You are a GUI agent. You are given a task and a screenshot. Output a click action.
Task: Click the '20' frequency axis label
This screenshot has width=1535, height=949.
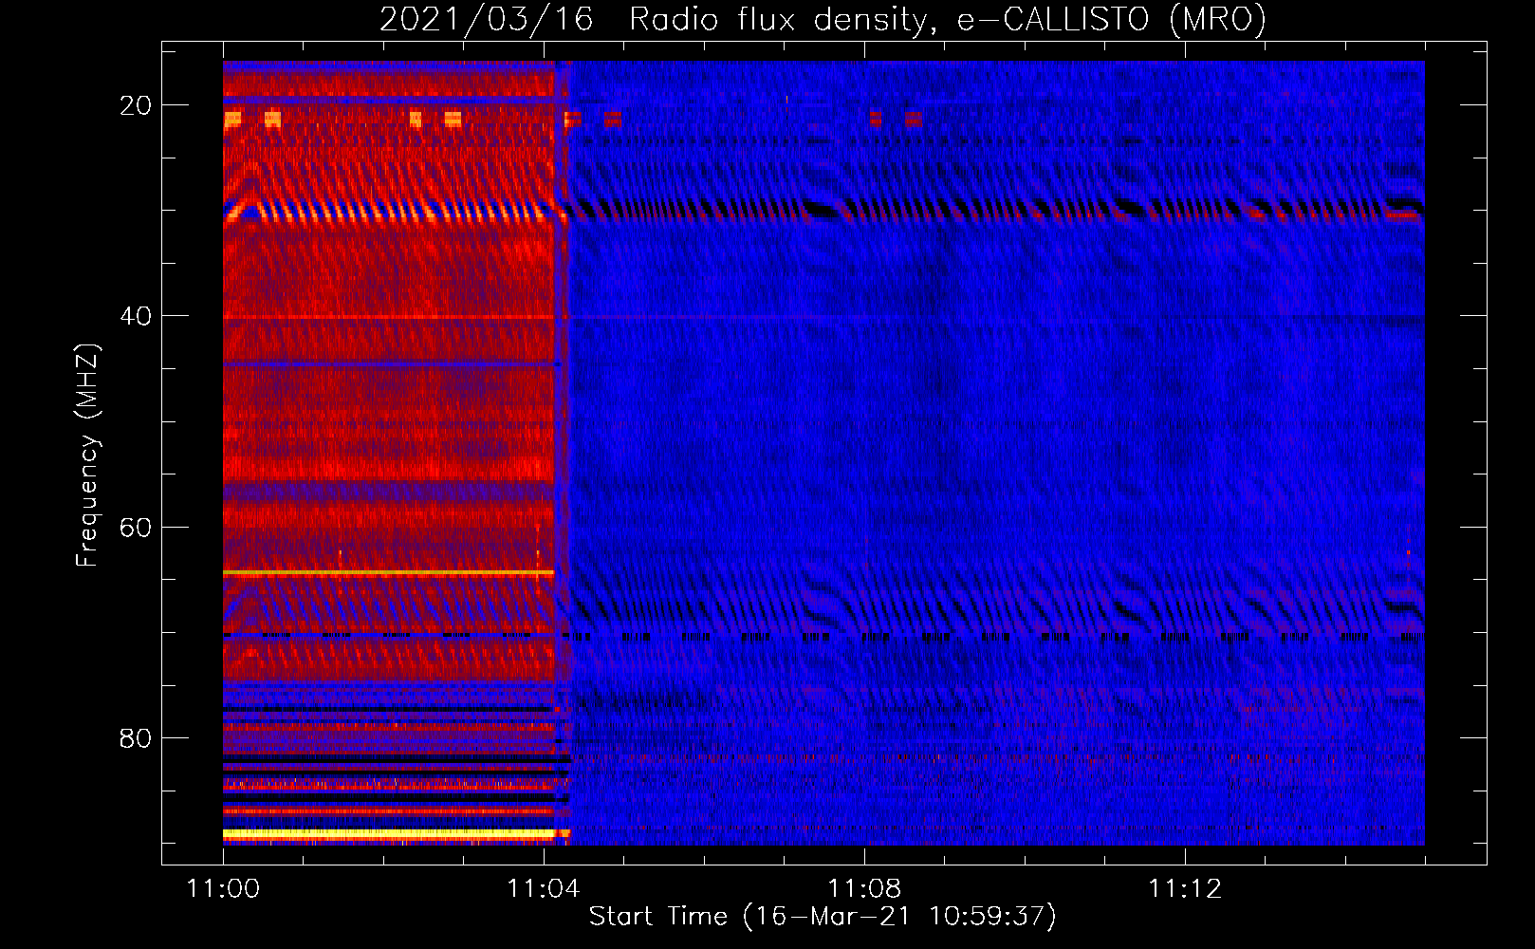click(136, 105)
